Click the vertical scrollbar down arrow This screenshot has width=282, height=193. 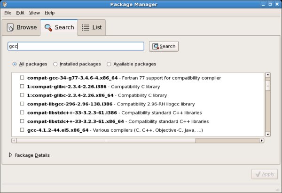pyautogui.click(x=268, y=134)
